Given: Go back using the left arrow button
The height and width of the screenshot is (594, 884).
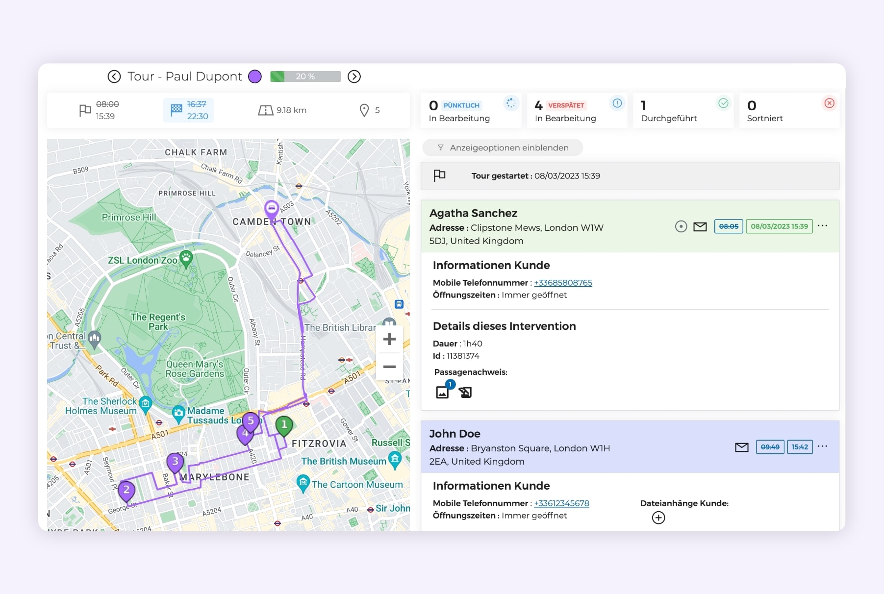Looking at the screenshot, I should (114, 76).
